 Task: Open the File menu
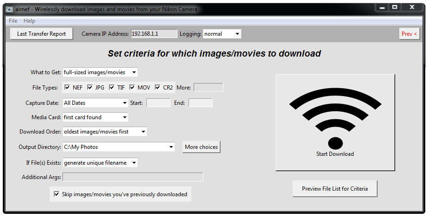tap(13, 21)
